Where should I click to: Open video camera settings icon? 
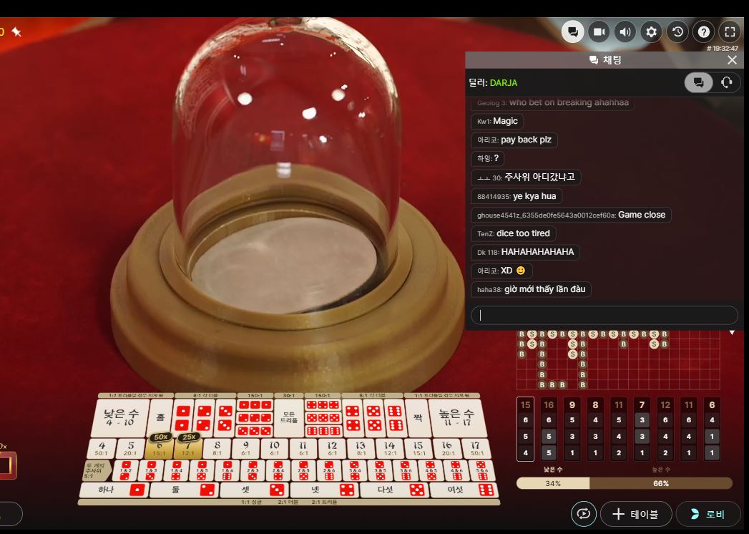click(599, 32)
